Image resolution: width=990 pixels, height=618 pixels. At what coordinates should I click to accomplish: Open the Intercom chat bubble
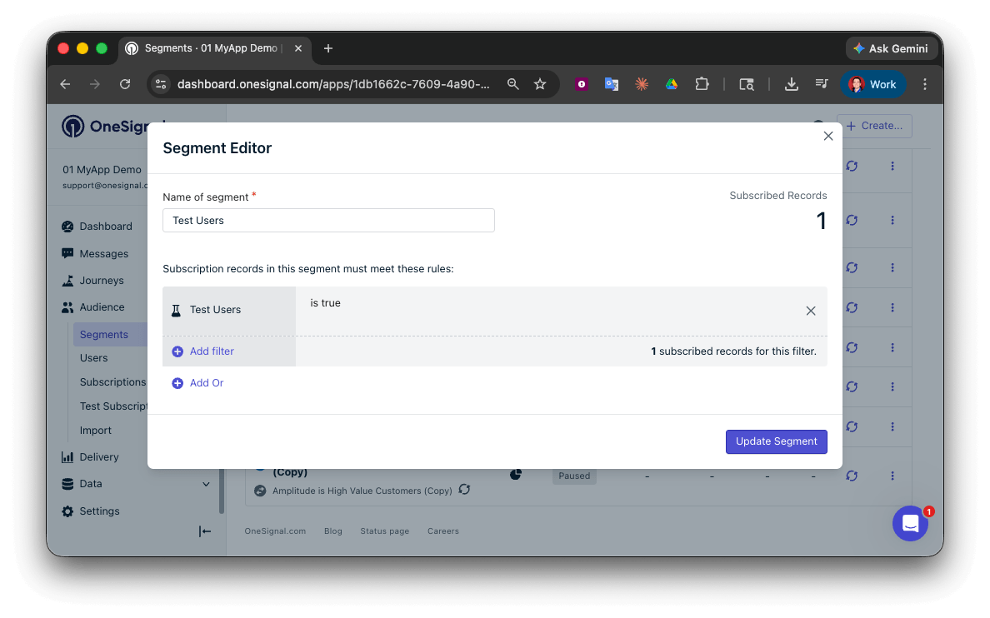[910, 523]
